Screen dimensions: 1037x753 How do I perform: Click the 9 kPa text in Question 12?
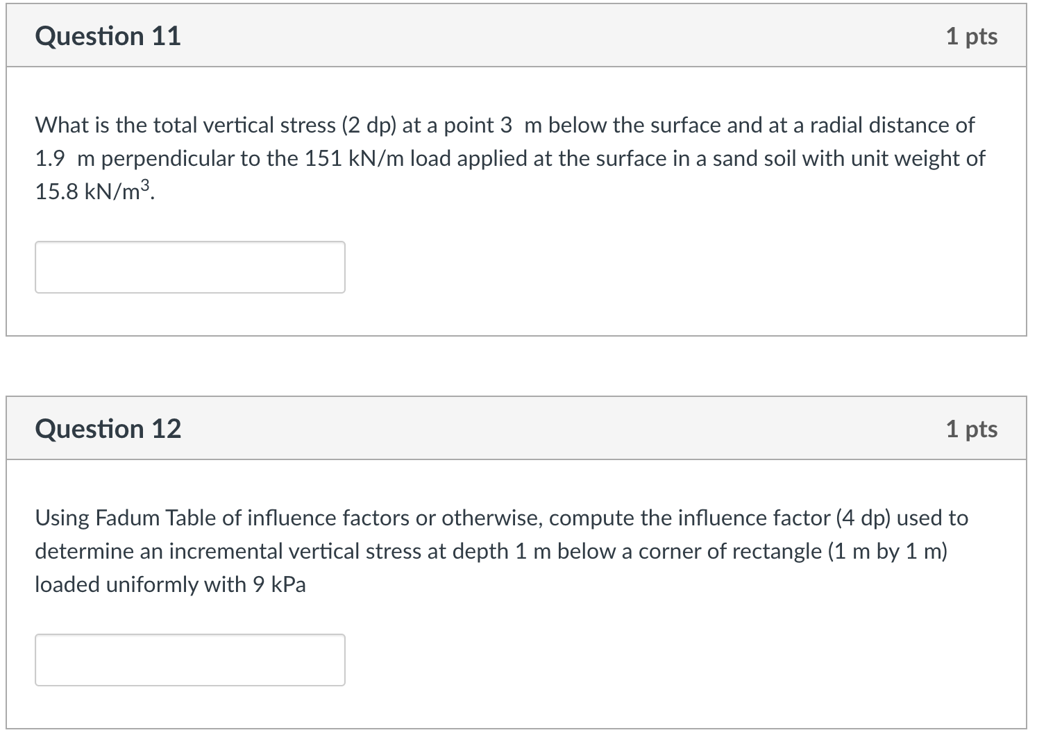[281, 584]
